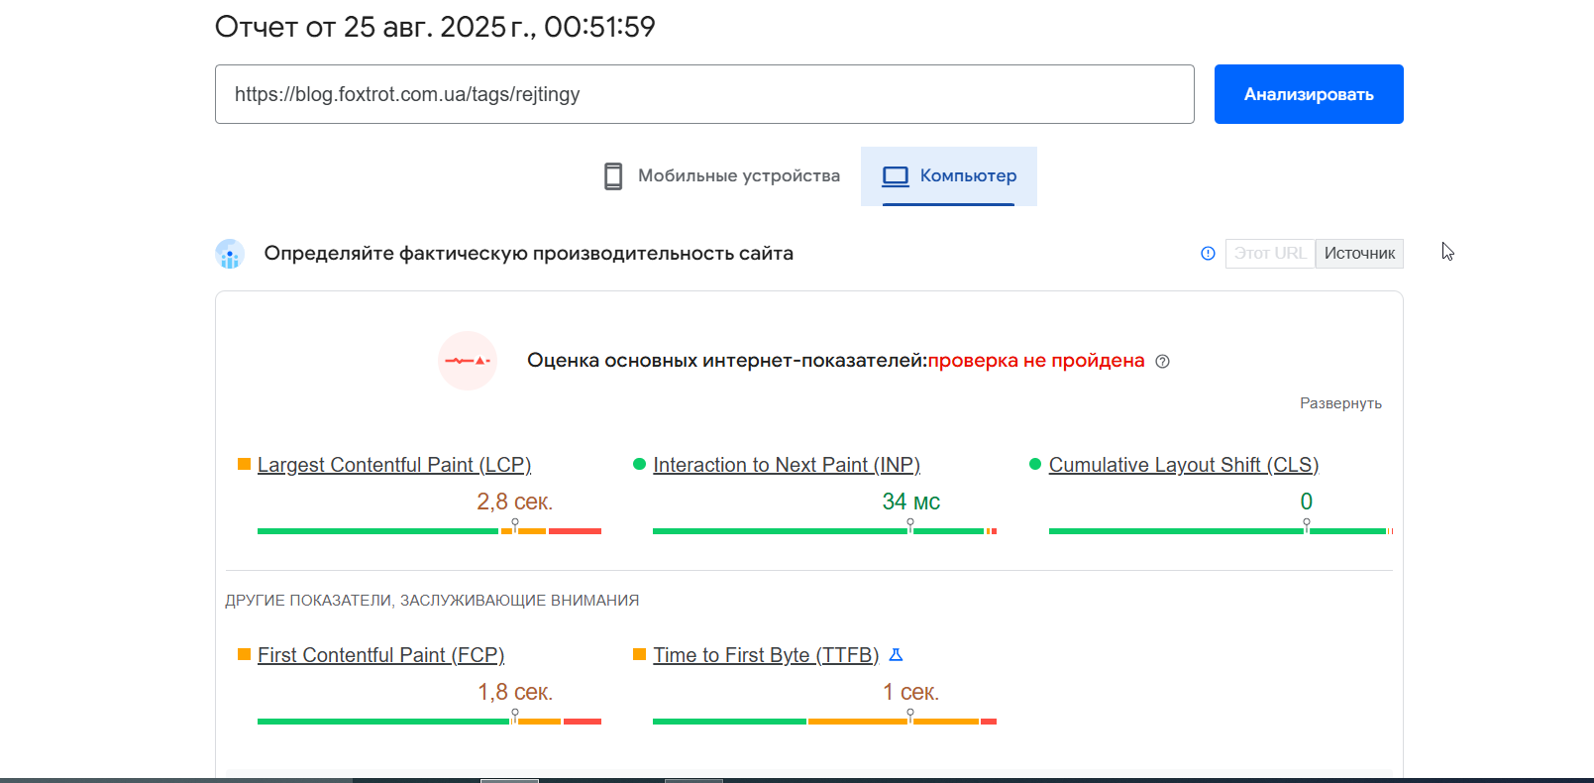The height and width of the screenshot is (783, 1594).
Task: Open Cumulative Layout Shift (CLS) link
Action: [x=1184, y=465]
